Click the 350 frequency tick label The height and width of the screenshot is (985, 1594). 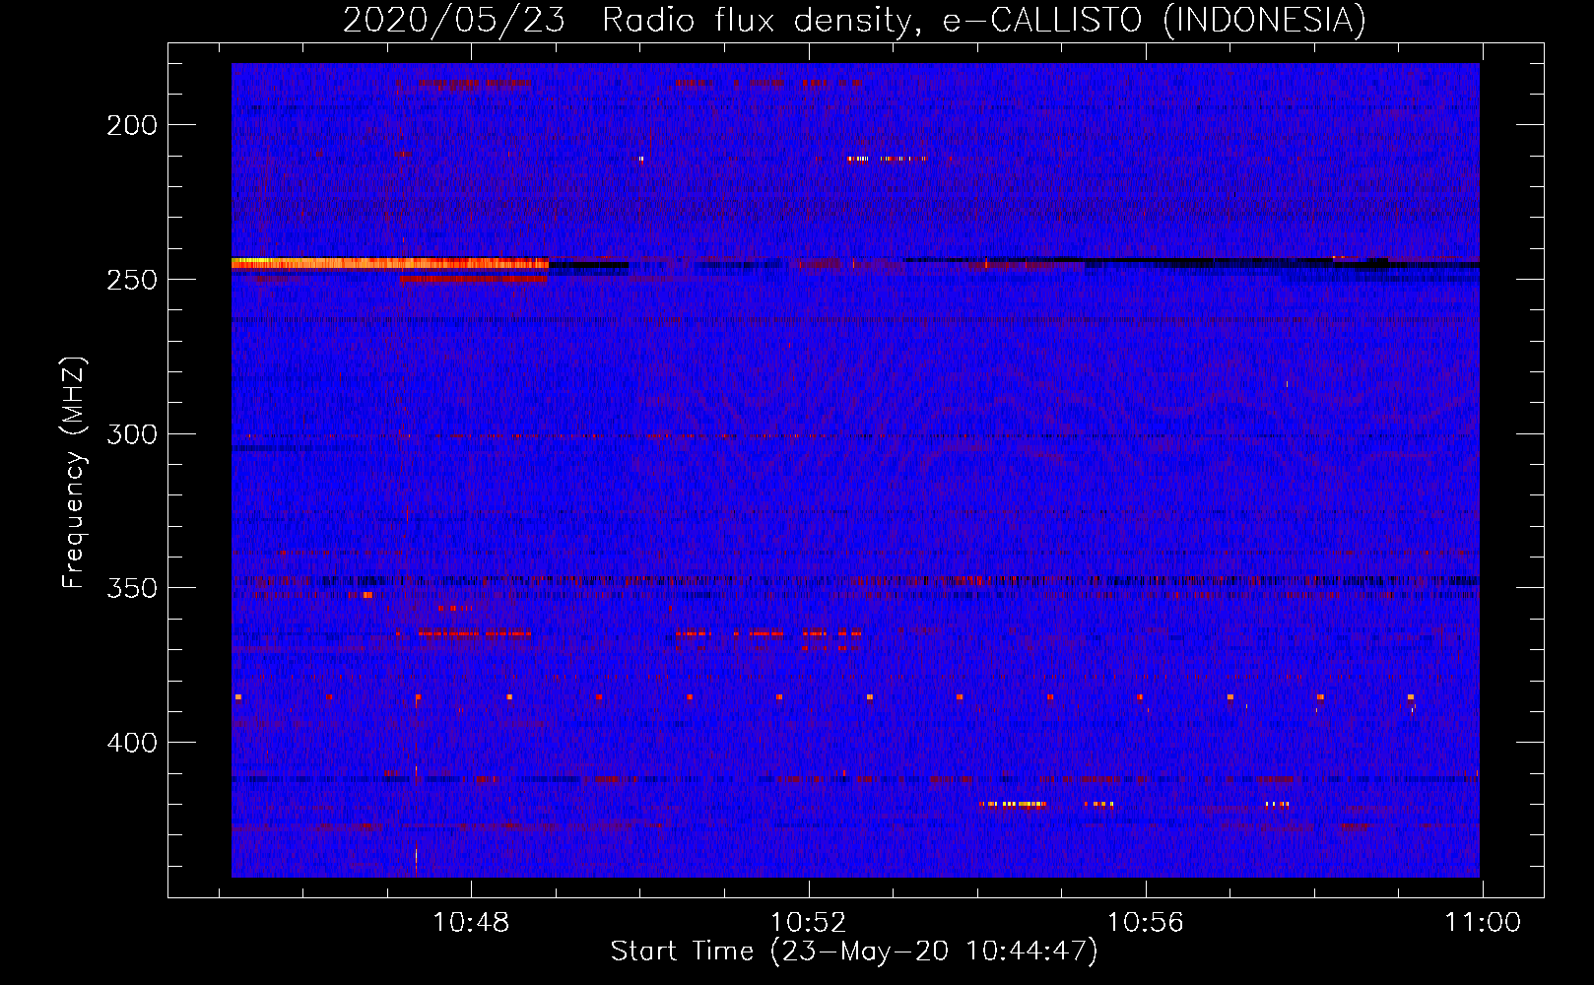tap(132, 588)
